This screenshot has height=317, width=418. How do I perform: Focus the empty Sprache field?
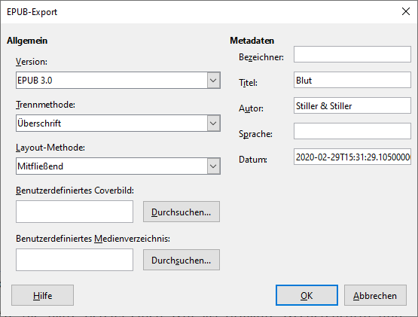[x=352, y=131]
